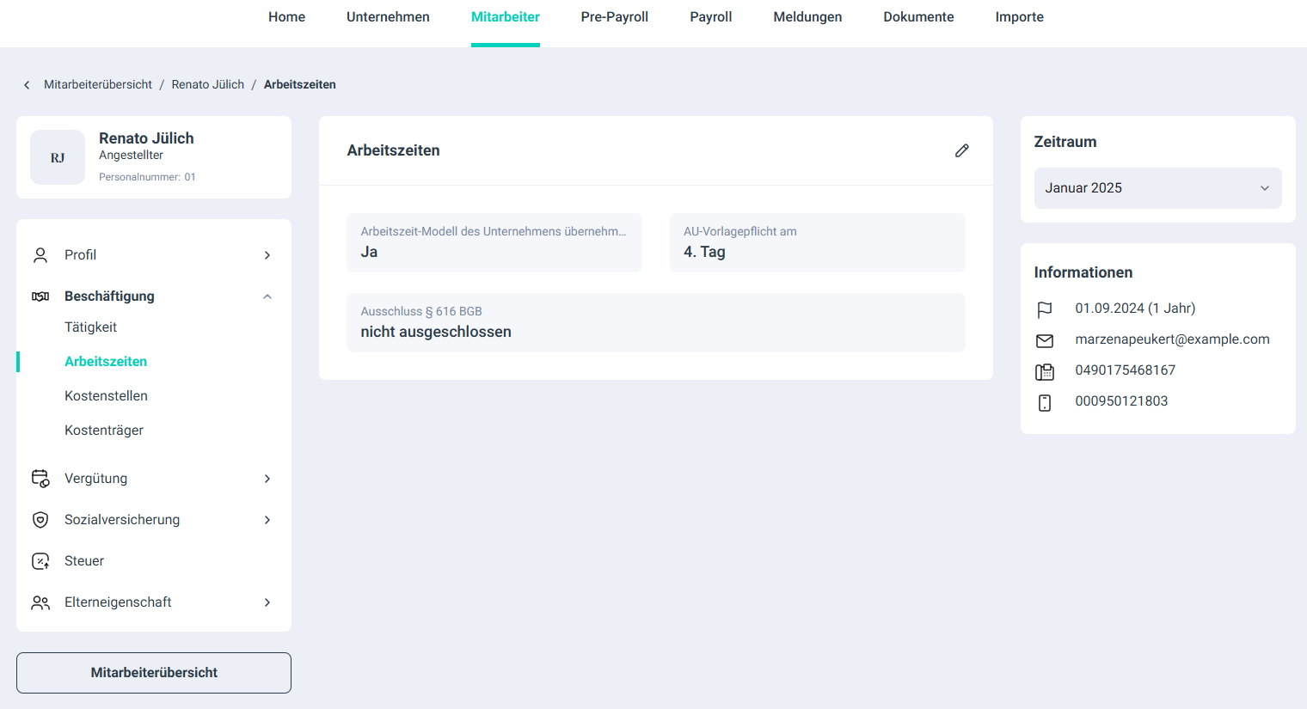Click the envelope email icon in Informationen

click(x=1044, y=341)
